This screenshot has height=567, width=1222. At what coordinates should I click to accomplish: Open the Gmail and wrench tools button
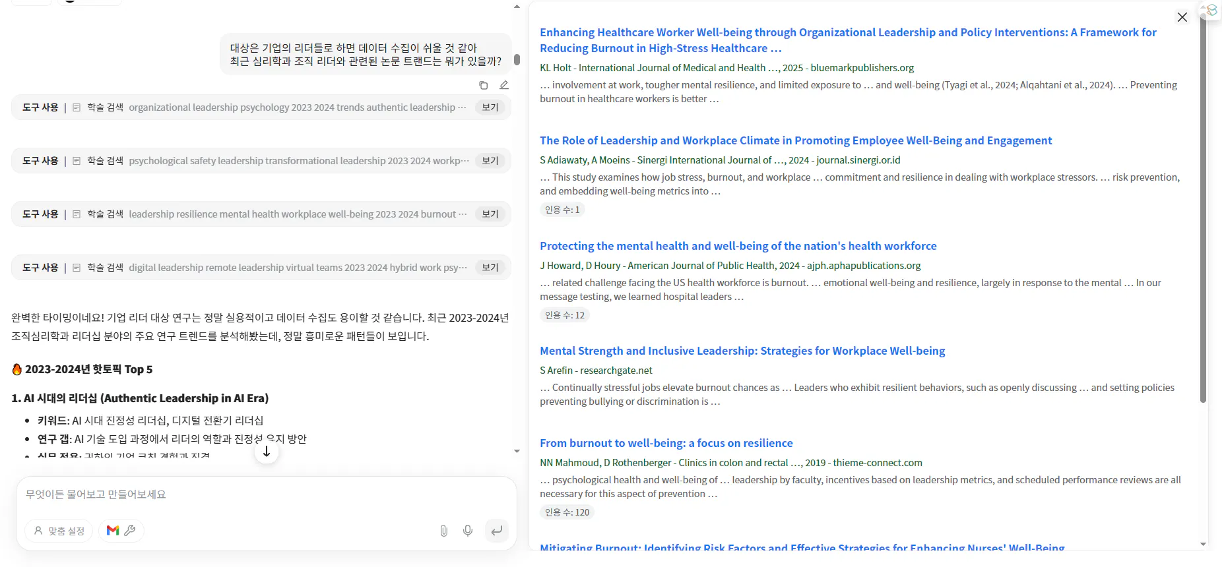coord(121,531)
